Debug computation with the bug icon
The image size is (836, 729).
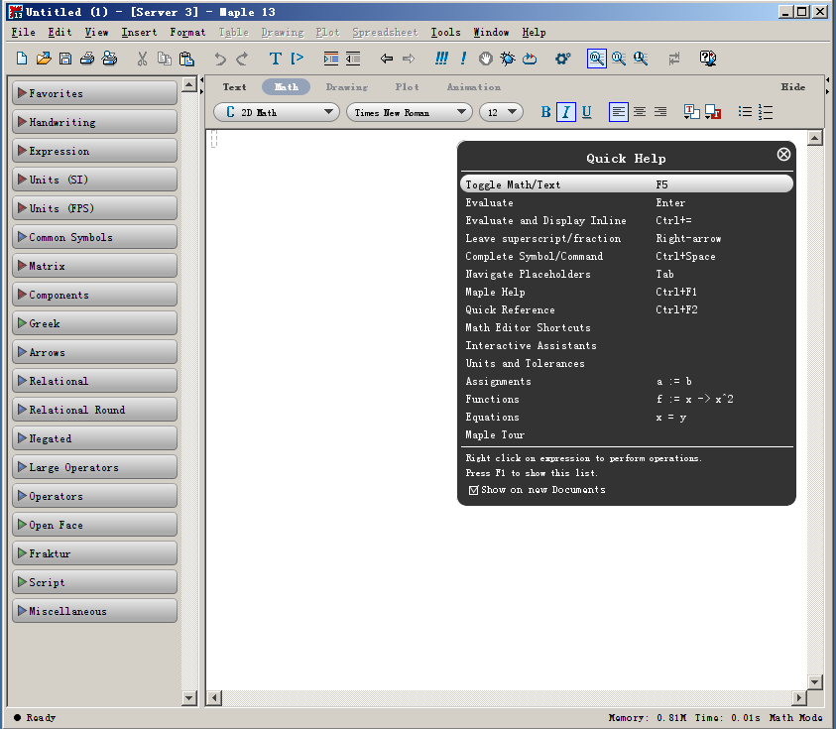coord(508,59)
